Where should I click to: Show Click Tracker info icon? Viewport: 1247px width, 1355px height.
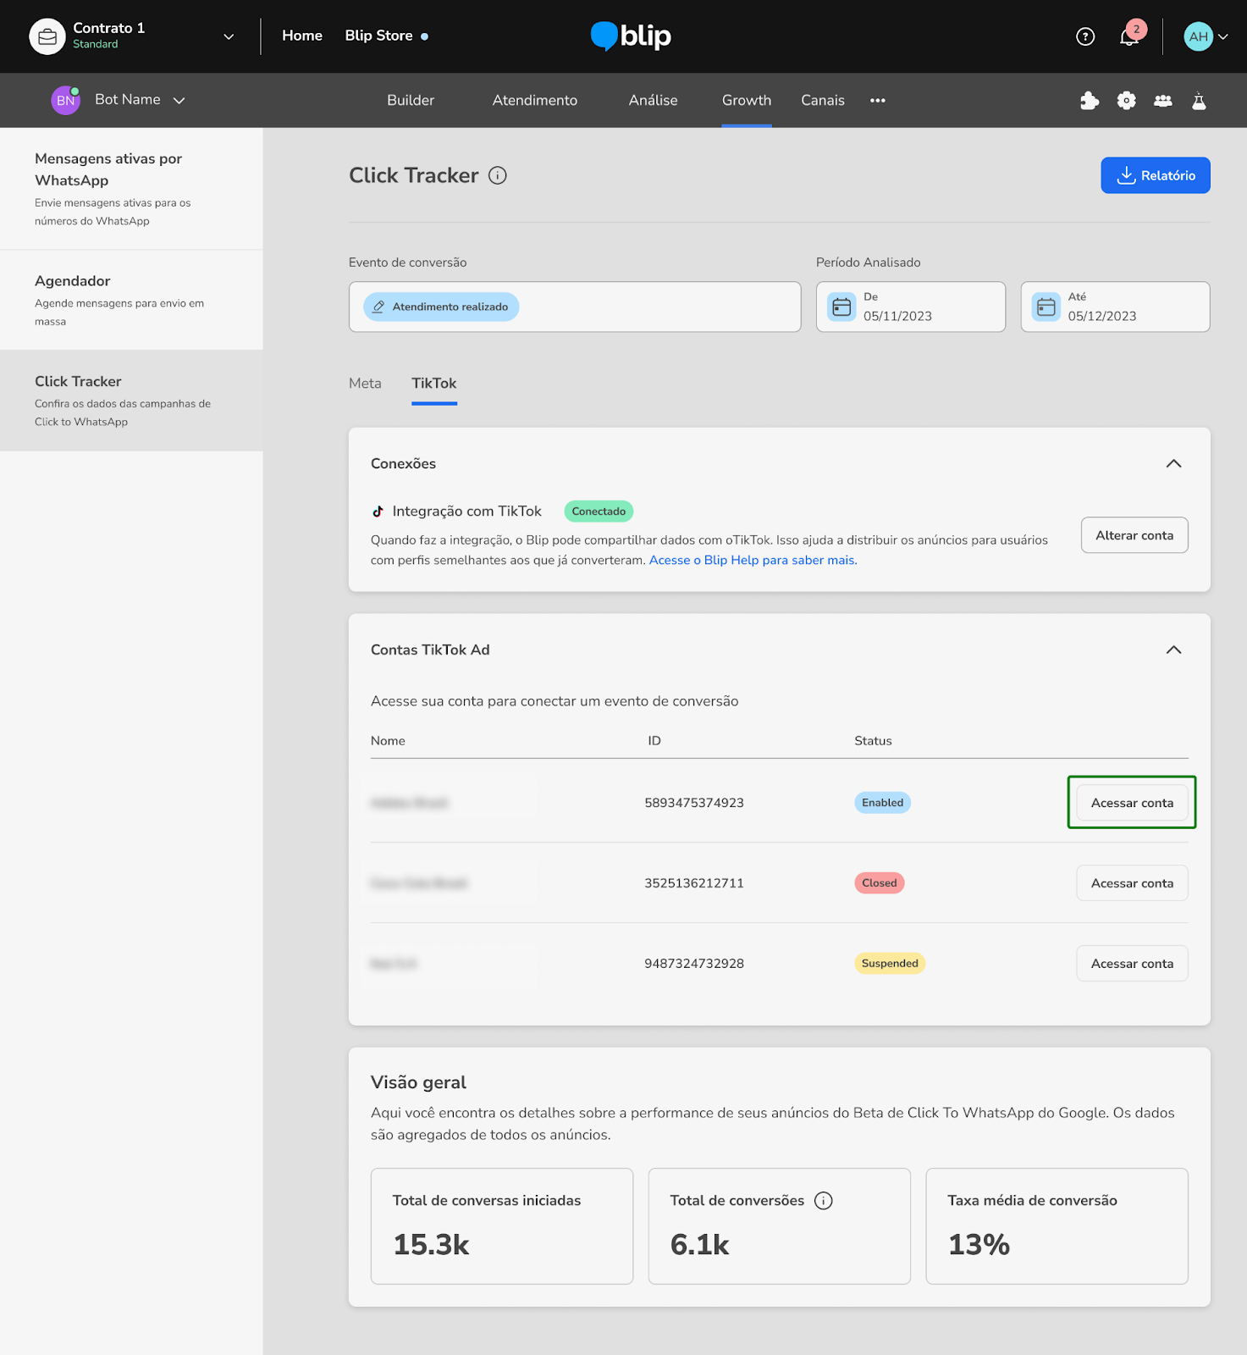(x=498, y=175)
